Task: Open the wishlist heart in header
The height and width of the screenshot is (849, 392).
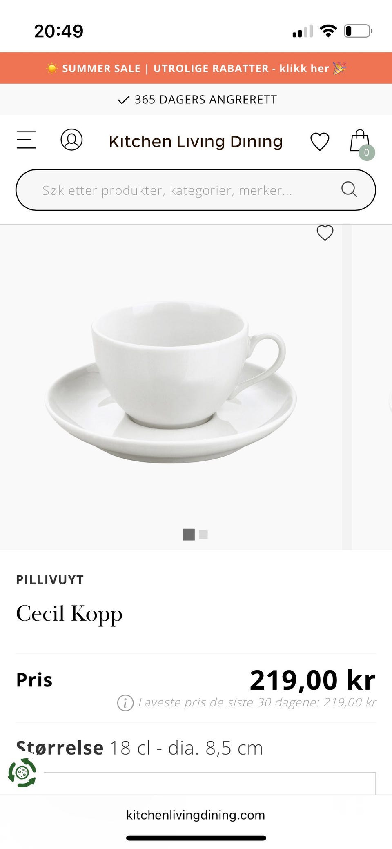Action: (320, 142)
